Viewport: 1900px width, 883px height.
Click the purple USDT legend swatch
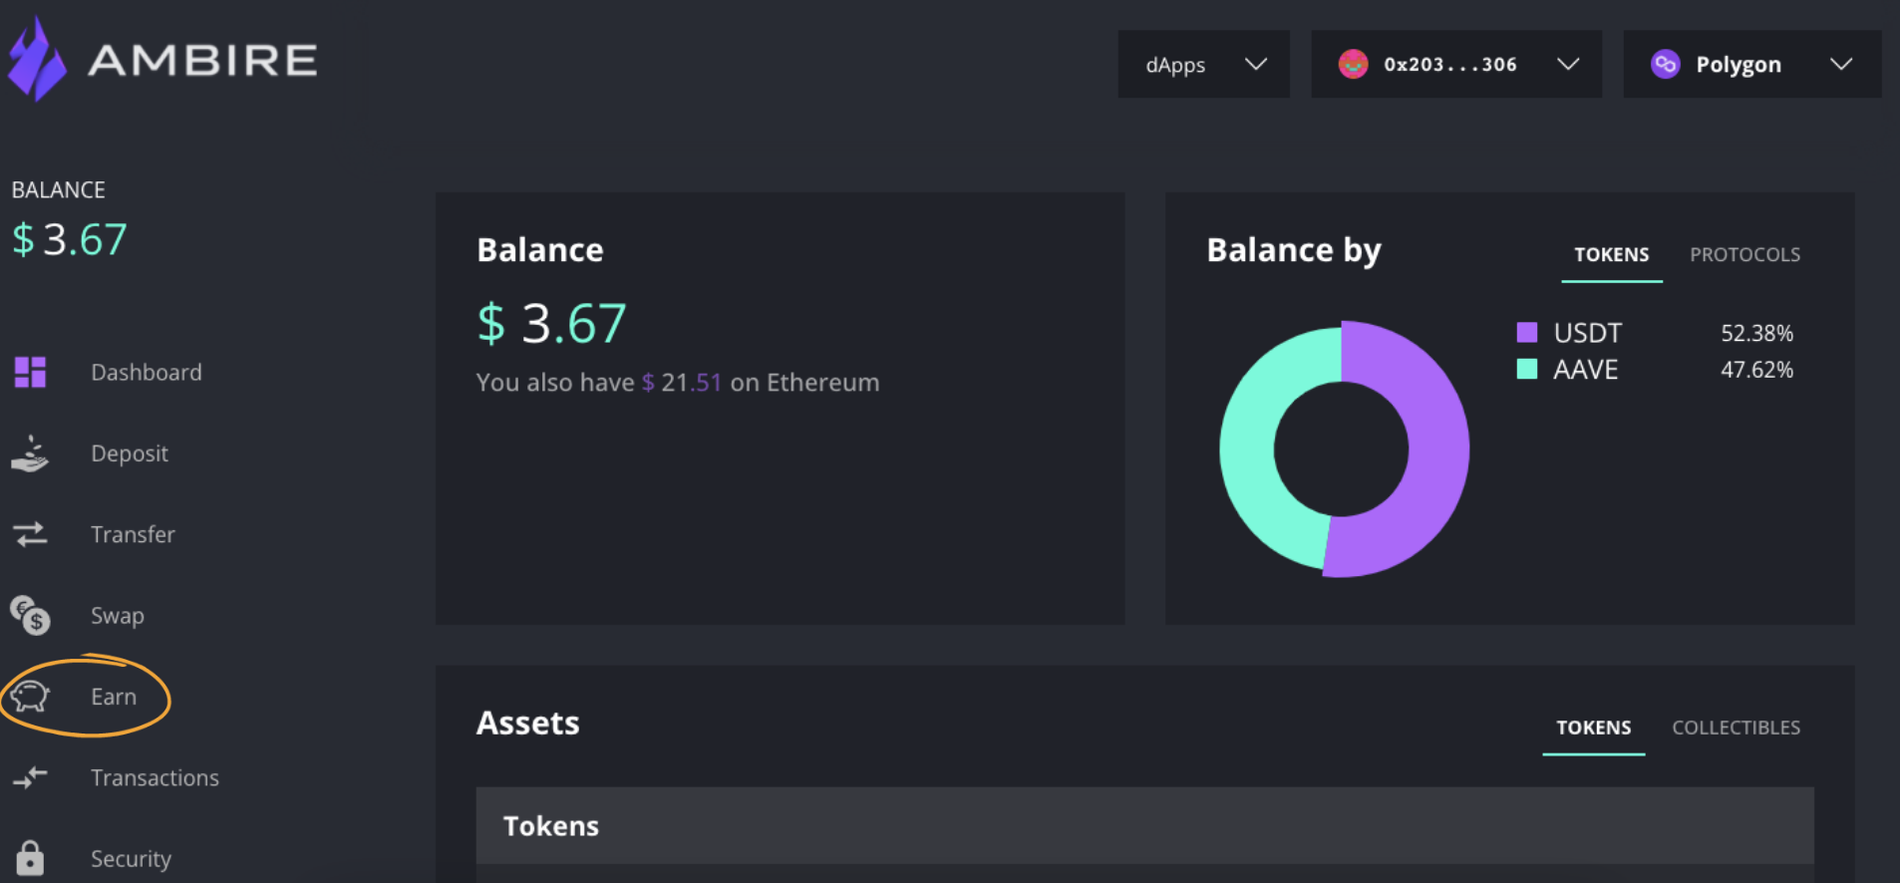click(1526, 332)
